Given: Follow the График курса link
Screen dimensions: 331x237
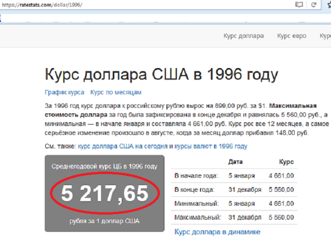Looking at the screenshot, I should (64, 92).
